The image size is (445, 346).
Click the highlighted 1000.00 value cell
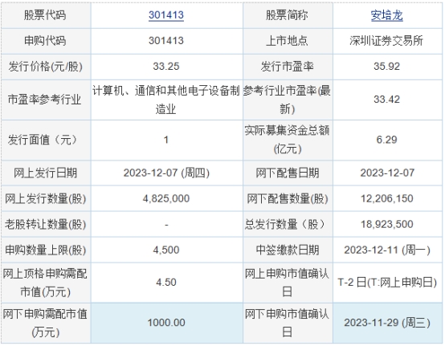pyautogui.click(x=166, y=323)
